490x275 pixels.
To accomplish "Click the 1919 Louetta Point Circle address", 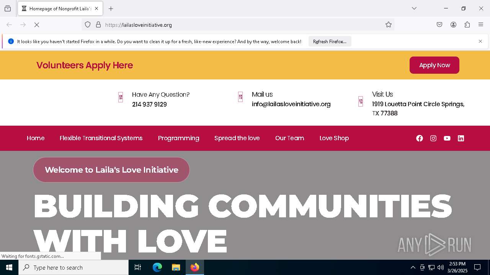I will point(418,109).
